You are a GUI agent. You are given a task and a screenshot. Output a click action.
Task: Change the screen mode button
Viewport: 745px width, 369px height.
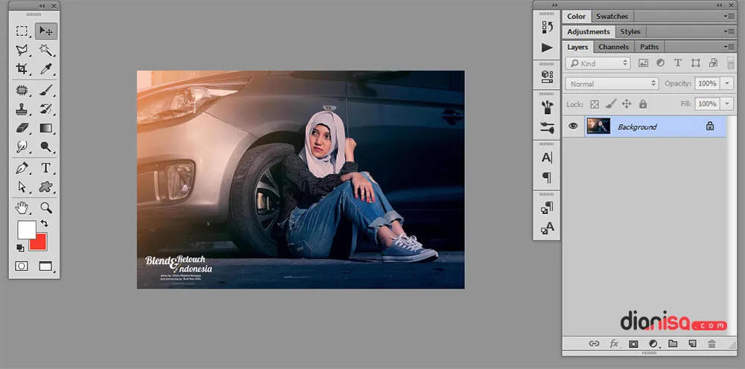coord(45,266)
